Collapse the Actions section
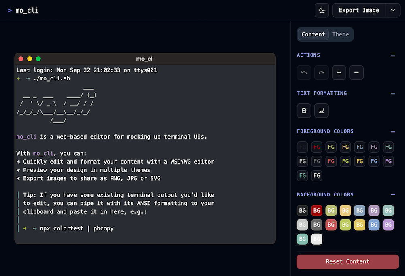405x276 pixels. coord(392,55)
